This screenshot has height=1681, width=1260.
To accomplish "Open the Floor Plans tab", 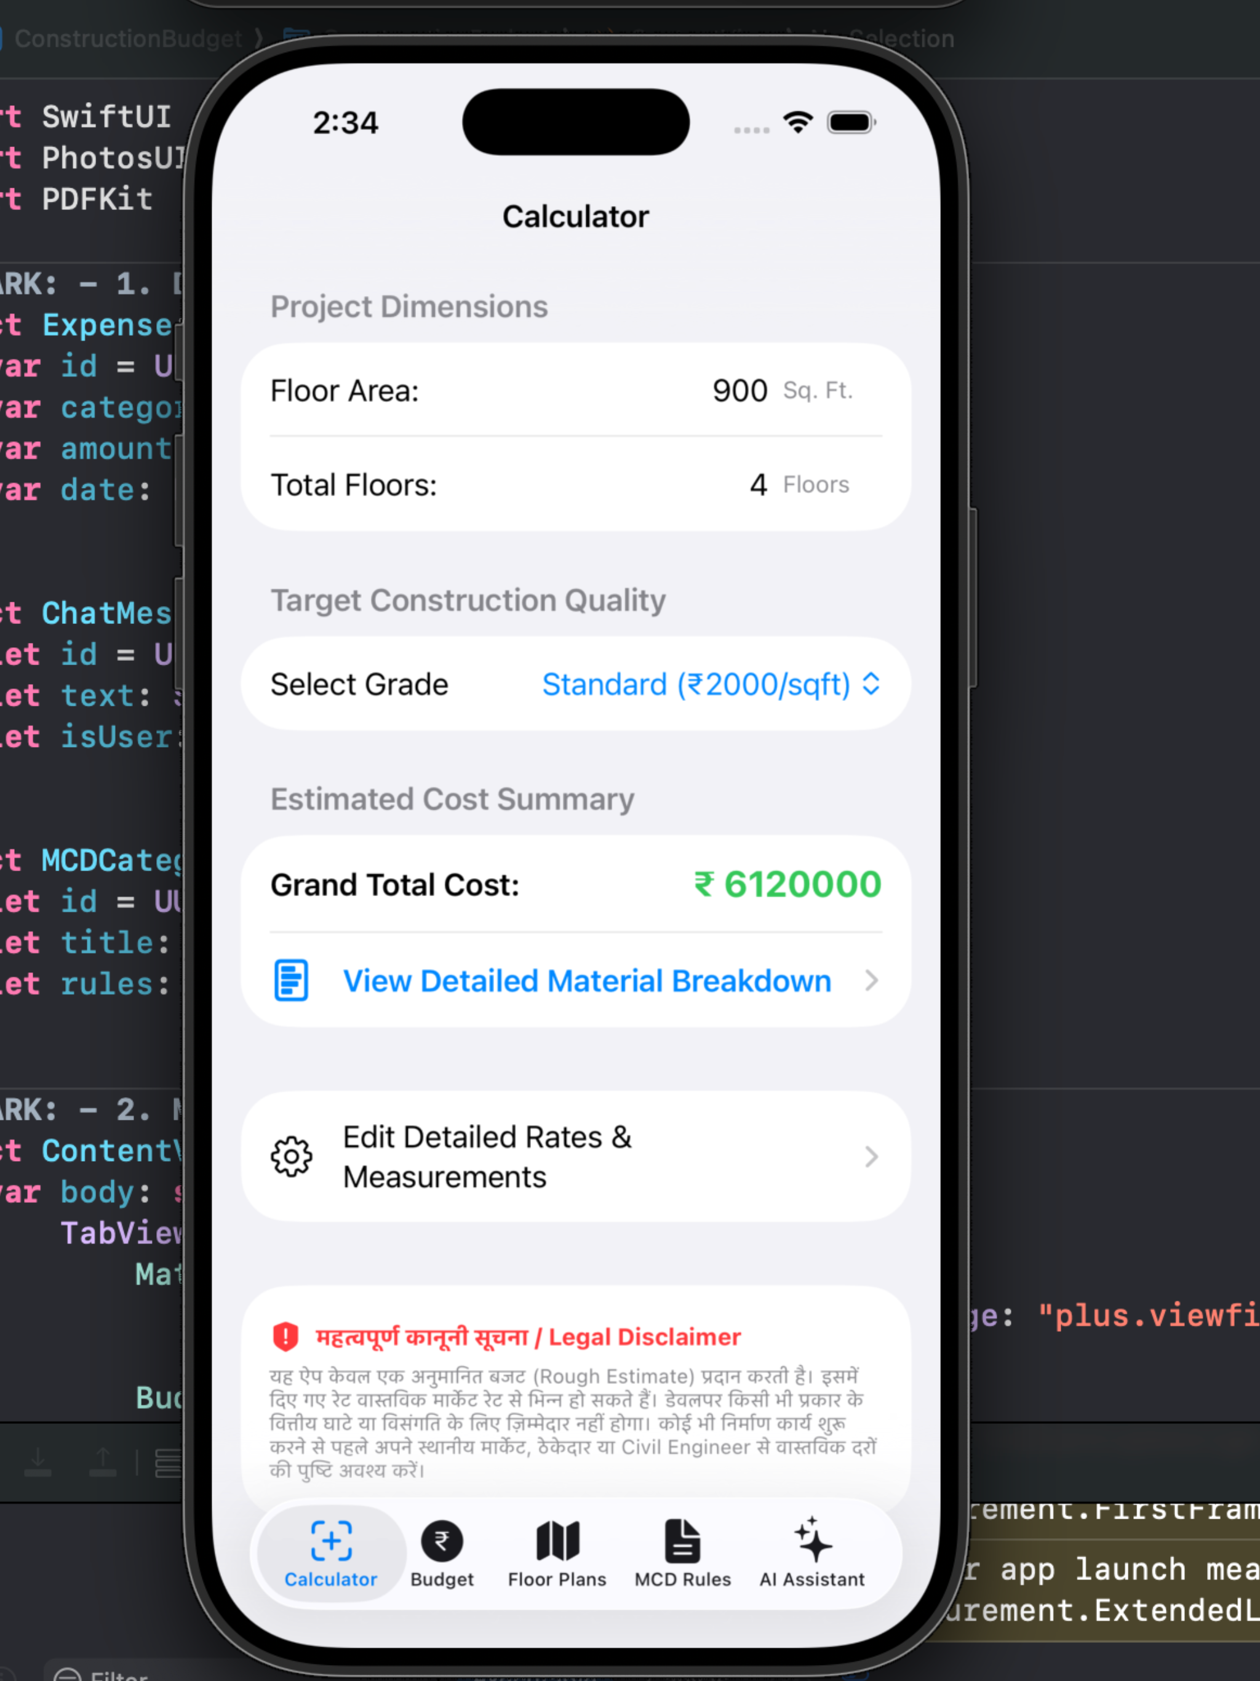I will tap(557, 1554).
